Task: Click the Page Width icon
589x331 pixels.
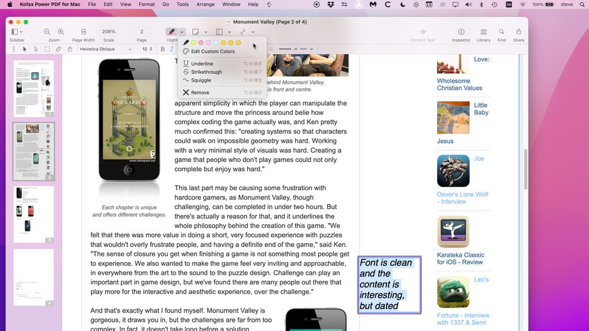Action: (82, 32)
